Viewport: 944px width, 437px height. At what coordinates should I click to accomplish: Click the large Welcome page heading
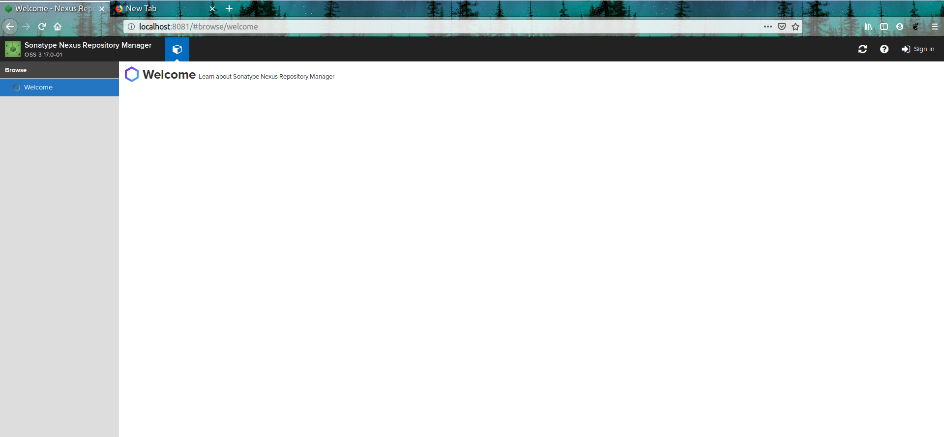tap(169, 74)
